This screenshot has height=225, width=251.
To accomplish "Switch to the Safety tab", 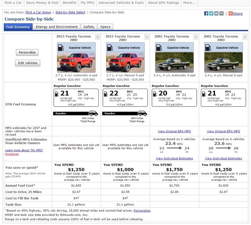I will point(89,27).
